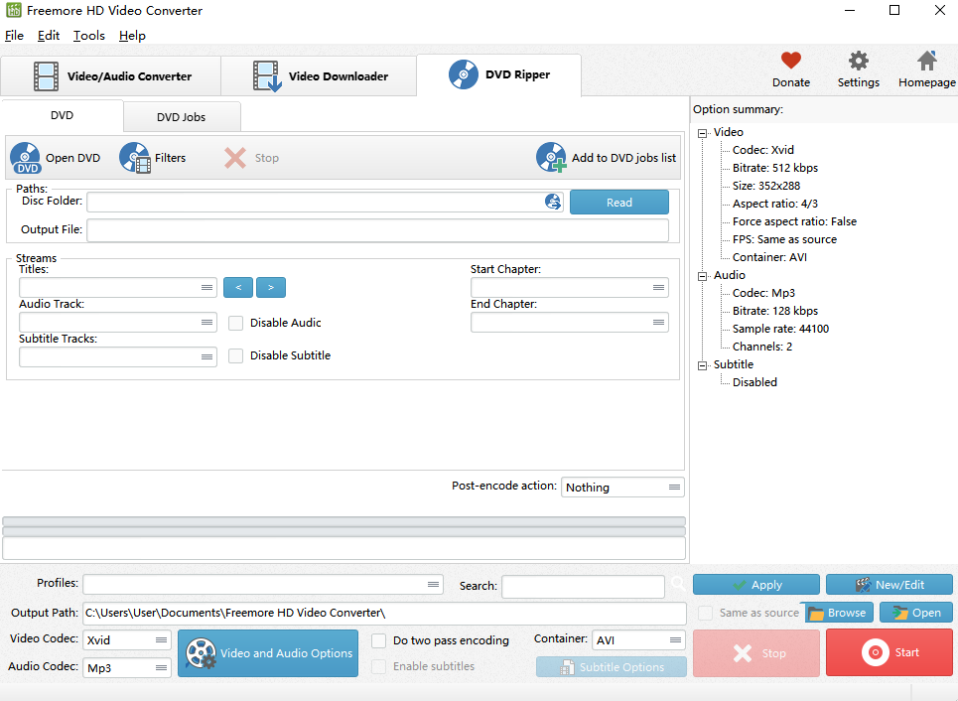The image size is (958, 701).
Task: Click the greyed Stop X in DVD toolbar
Action: (x=235, y=158)
